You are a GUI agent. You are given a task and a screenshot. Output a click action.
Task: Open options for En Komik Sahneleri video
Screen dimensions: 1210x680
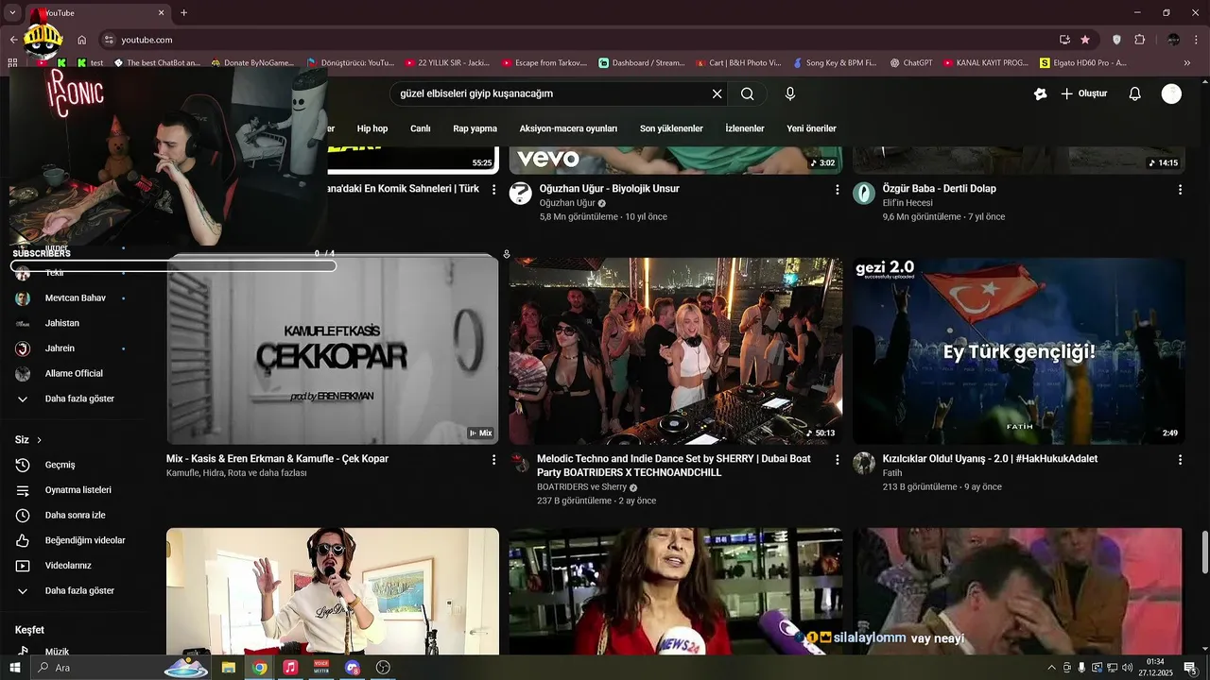point(493,190)
